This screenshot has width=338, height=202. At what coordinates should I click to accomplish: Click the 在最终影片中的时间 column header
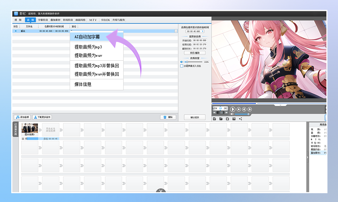coord(54,26)
